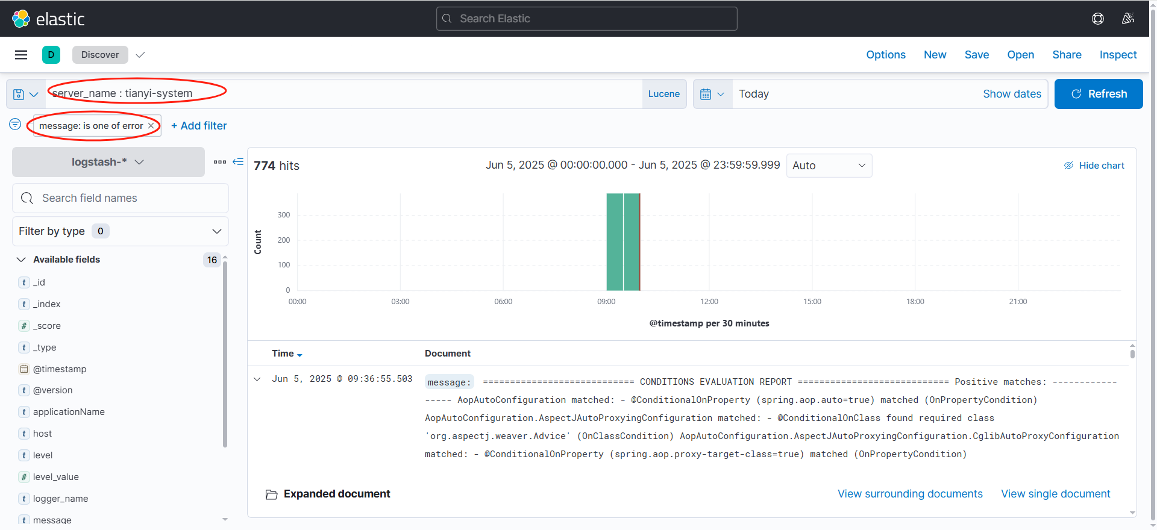Click Show dates link

[1012, 94]
